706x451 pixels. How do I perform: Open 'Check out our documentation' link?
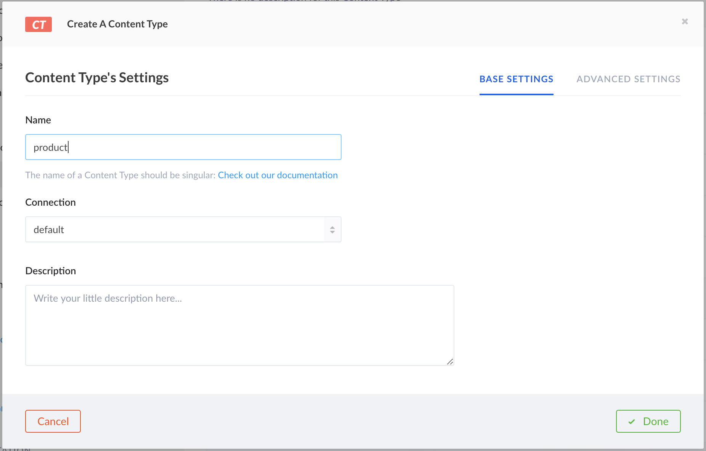[x=278, y=175]
